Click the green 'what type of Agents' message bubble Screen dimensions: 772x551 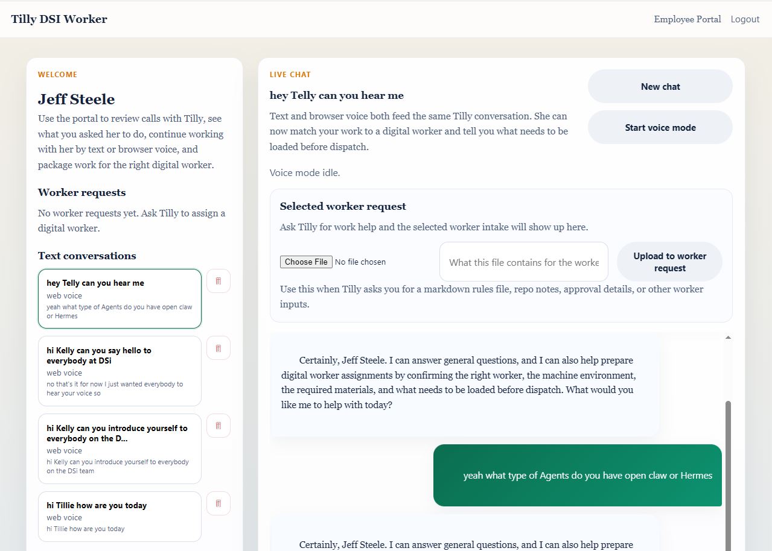pyautogui.click(x=578, y=476)
